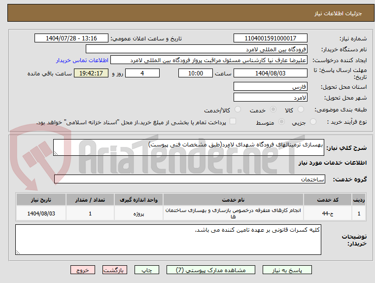Click the پاسخ به نیاز button

(x=287, y=270)
